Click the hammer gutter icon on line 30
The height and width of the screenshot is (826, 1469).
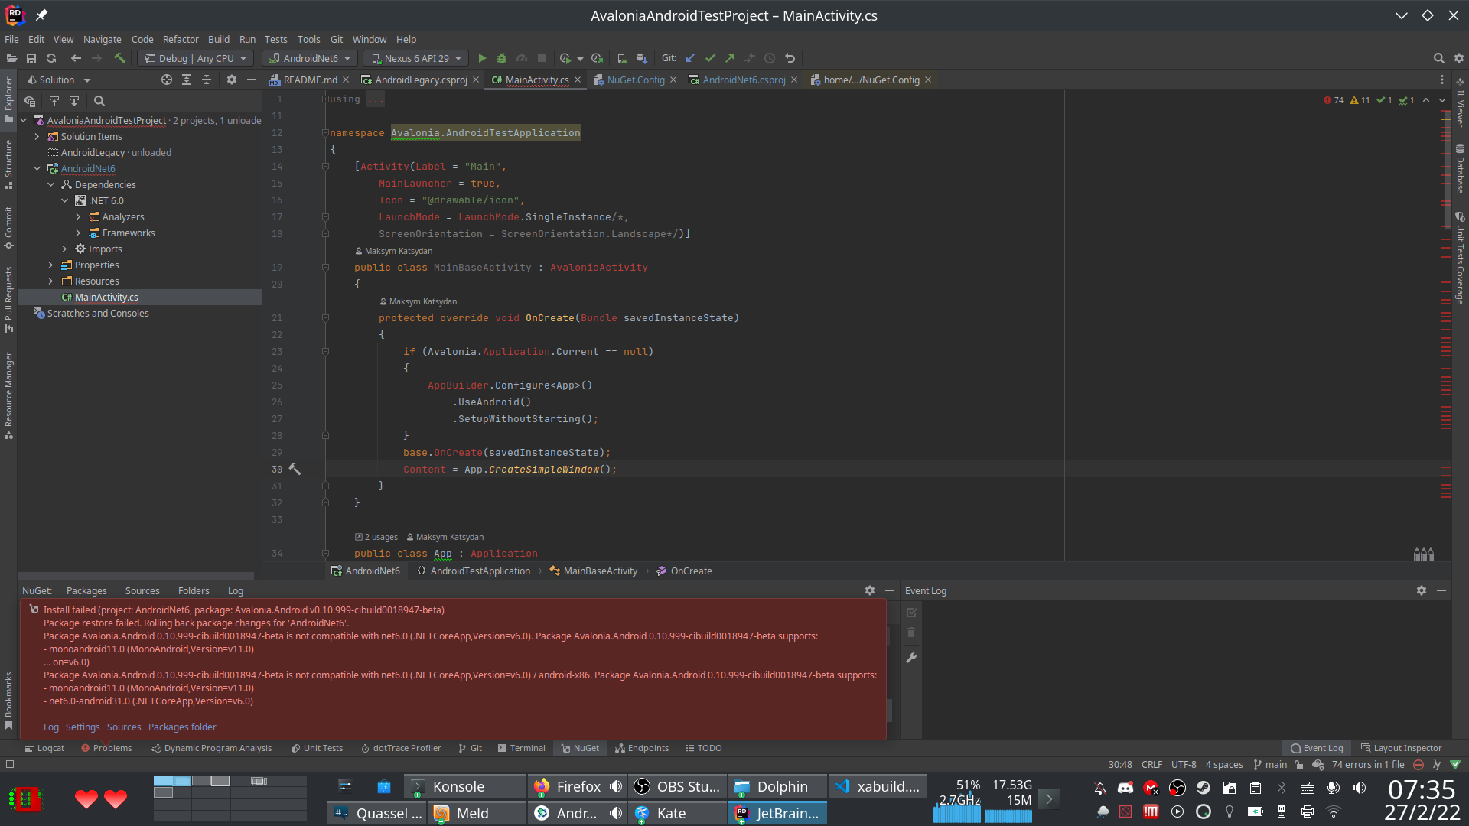[x=295, y=469]
